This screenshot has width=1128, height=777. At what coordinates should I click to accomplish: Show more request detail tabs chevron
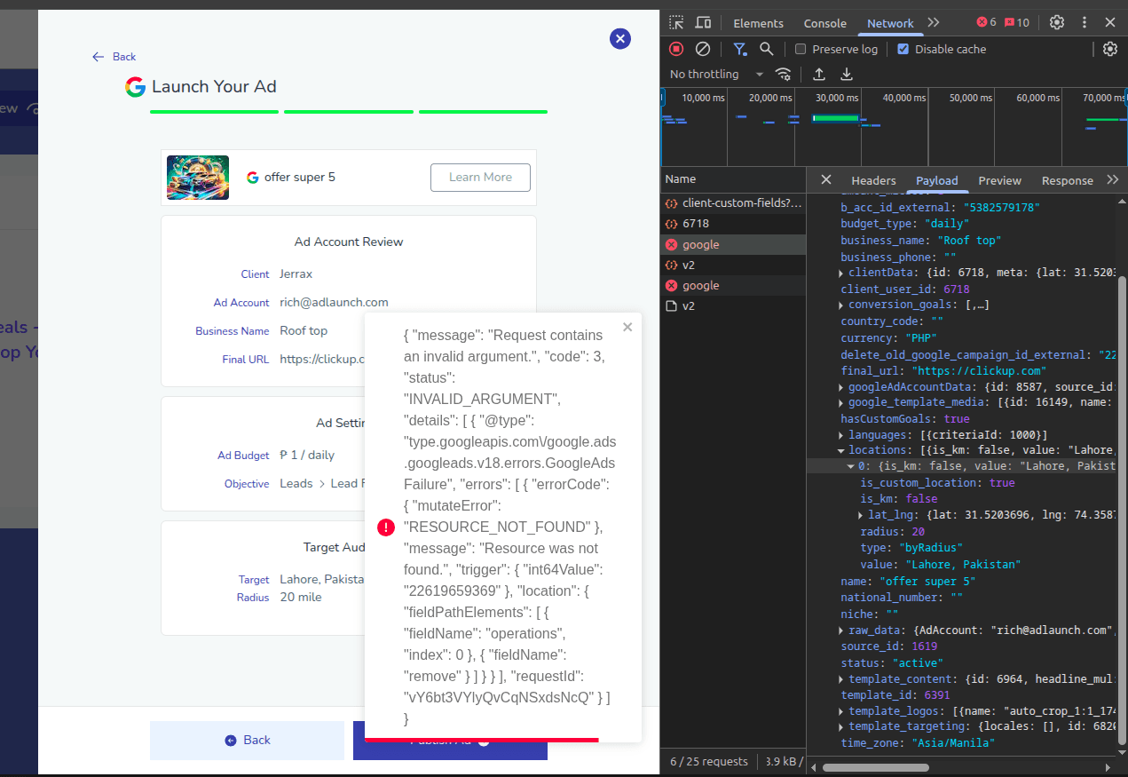1113,179
